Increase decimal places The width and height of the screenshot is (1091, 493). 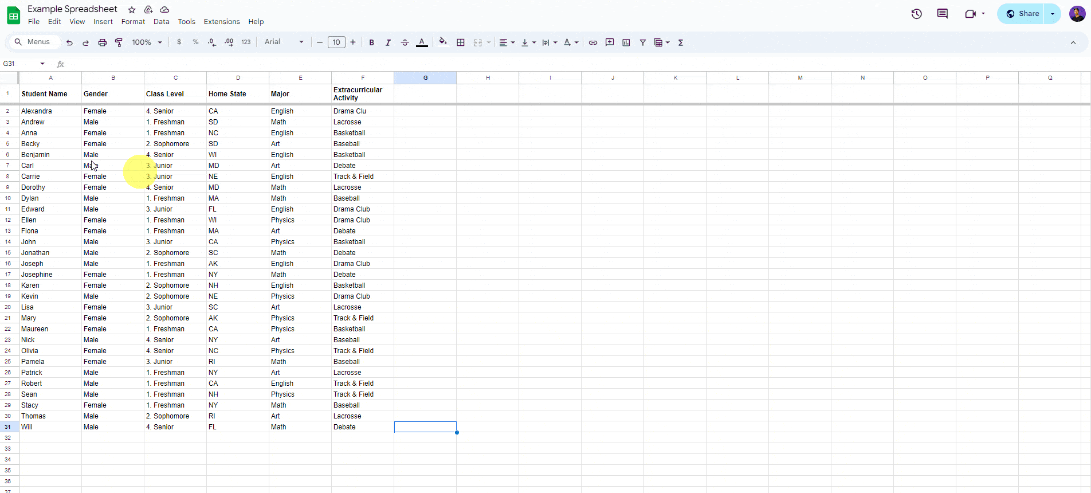229,42
